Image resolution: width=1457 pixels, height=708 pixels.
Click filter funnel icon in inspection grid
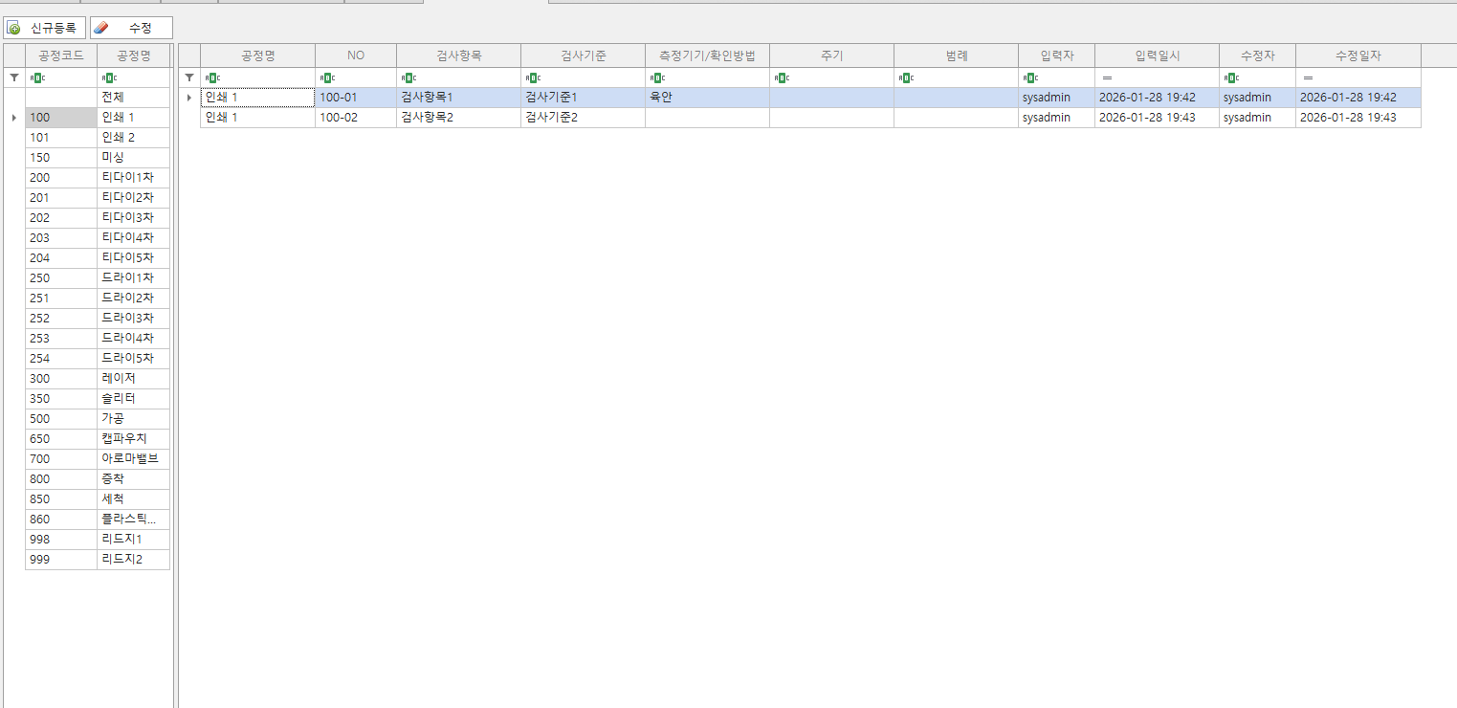(x=189, y=77)
